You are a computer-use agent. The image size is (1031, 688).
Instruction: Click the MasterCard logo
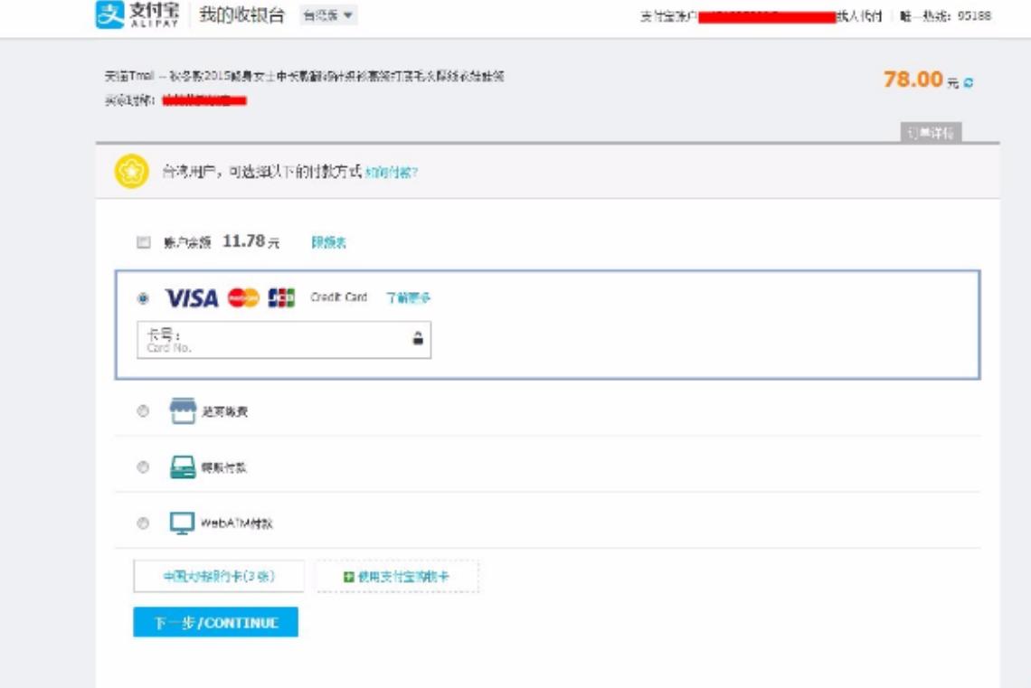[243, 297]
